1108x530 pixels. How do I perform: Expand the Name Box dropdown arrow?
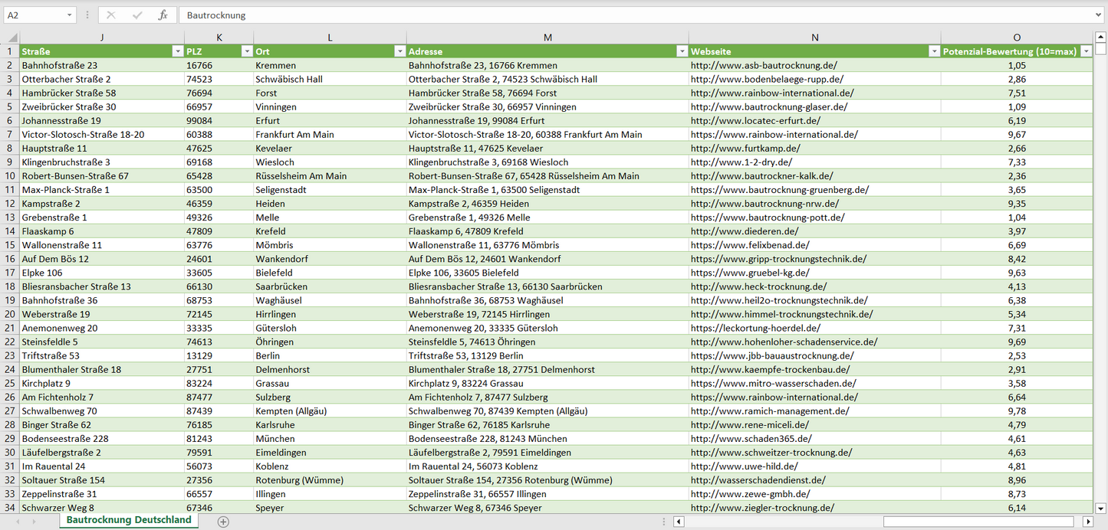click(69, 15)
